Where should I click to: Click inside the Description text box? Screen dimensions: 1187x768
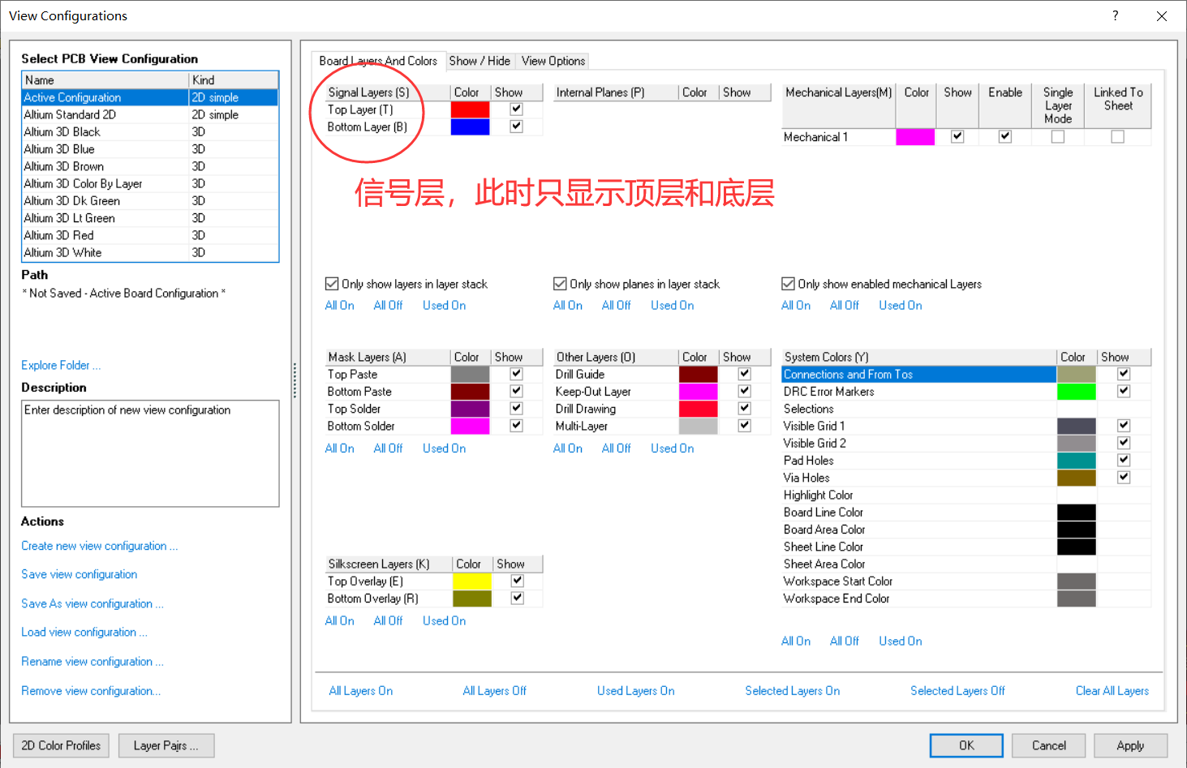150,453
